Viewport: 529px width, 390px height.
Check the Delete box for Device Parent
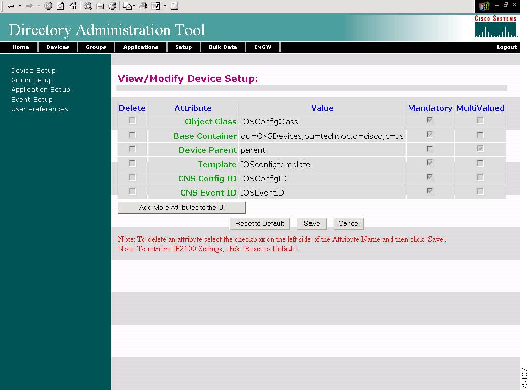pos(132,149)
